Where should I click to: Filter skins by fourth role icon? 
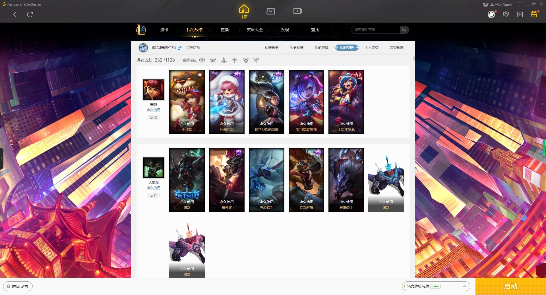click(x=235, y=60)
